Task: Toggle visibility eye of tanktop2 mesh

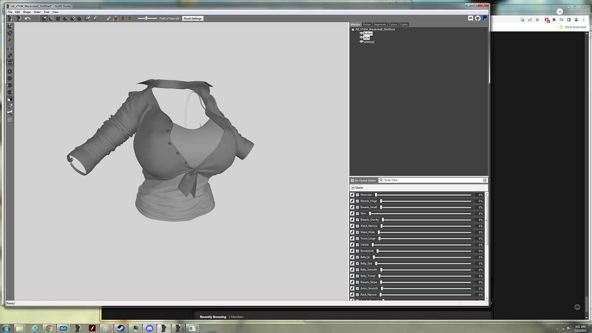Action: click(361, 42)
